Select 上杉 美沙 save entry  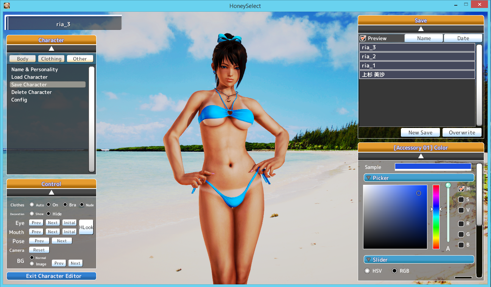tap(417, 75)
